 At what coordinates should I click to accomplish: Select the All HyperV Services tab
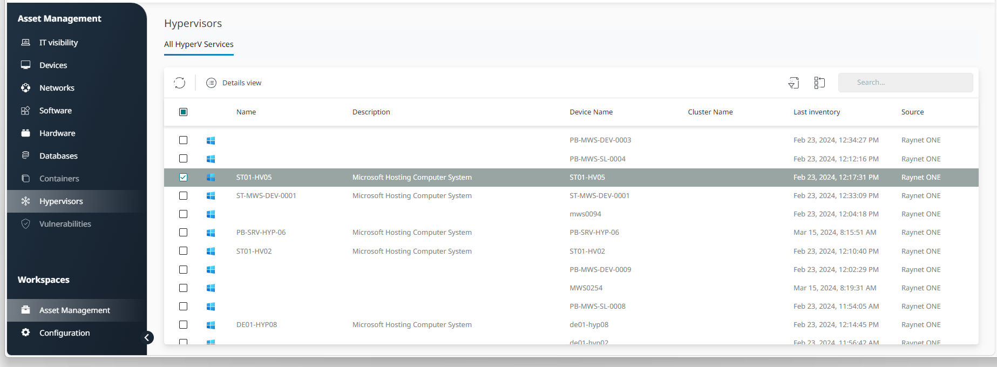click(x=199, y=44)
